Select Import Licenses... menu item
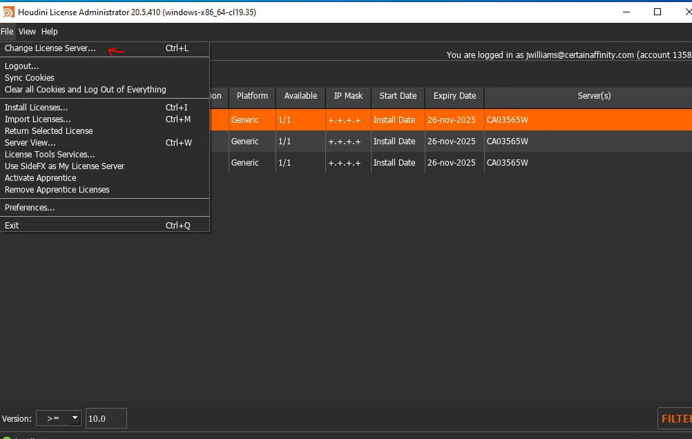692x439 pixels. pyautogui.click(x=104, y=119)
